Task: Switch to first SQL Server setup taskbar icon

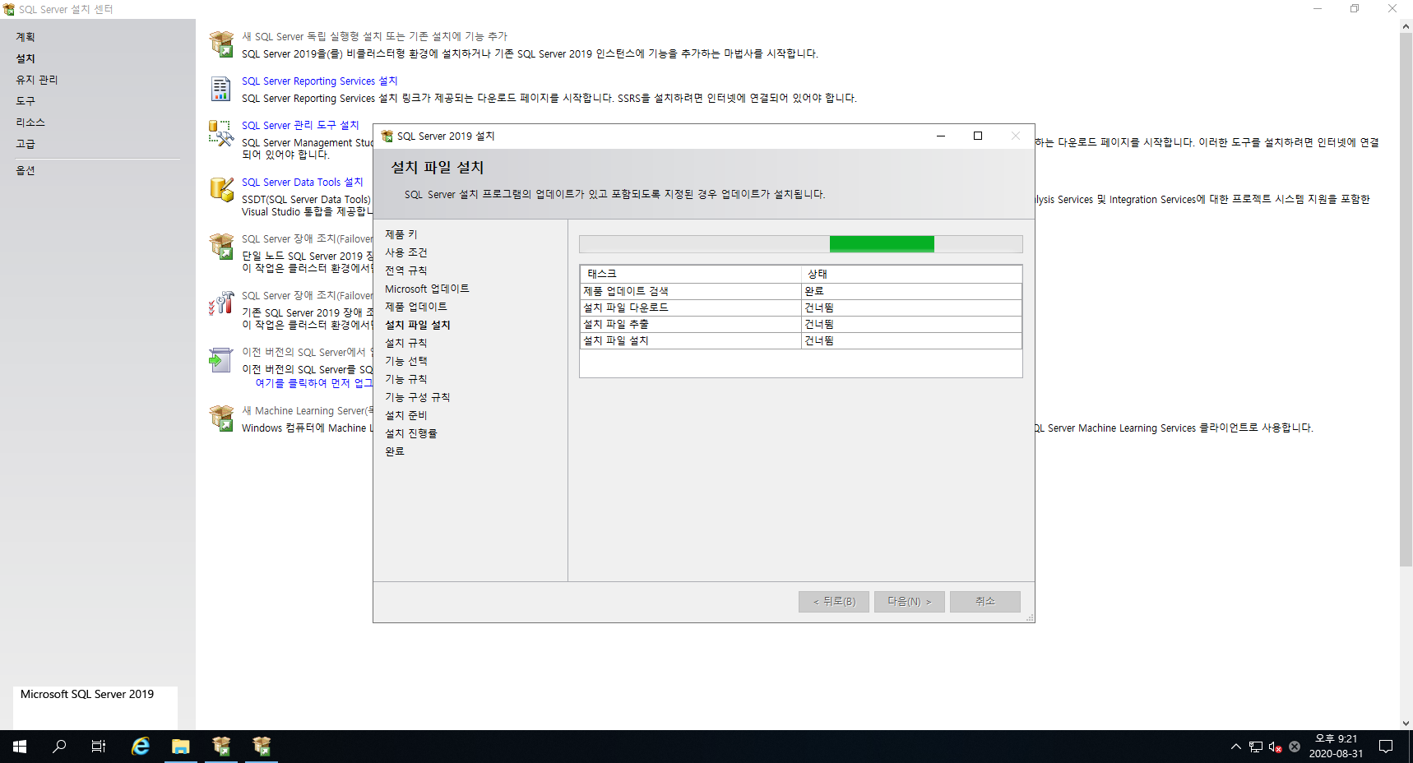Action: pos(221,747)
